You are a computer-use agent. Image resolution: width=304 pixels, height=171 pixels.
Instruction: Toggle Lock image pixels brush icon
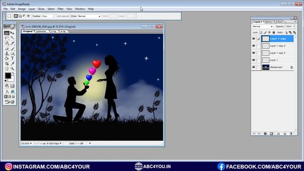[265, 32]
